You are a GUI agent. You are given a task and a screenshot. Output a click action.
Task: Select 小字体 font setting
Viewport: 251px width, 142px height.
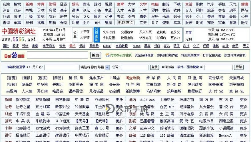click(x=85, y=32)
